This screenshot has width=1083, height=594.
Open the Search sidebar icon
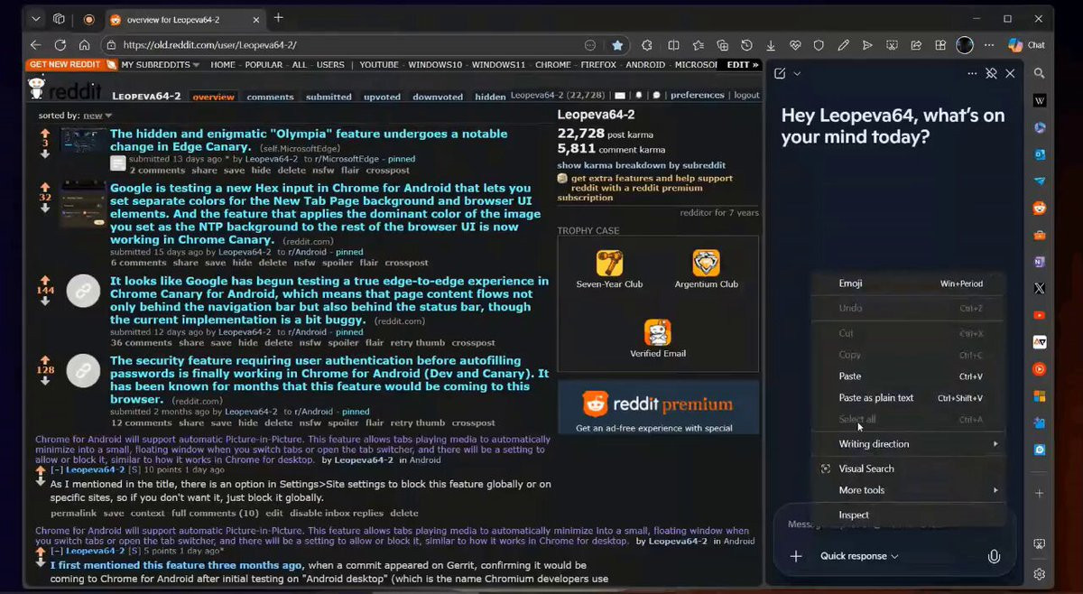coord(1040,73)
